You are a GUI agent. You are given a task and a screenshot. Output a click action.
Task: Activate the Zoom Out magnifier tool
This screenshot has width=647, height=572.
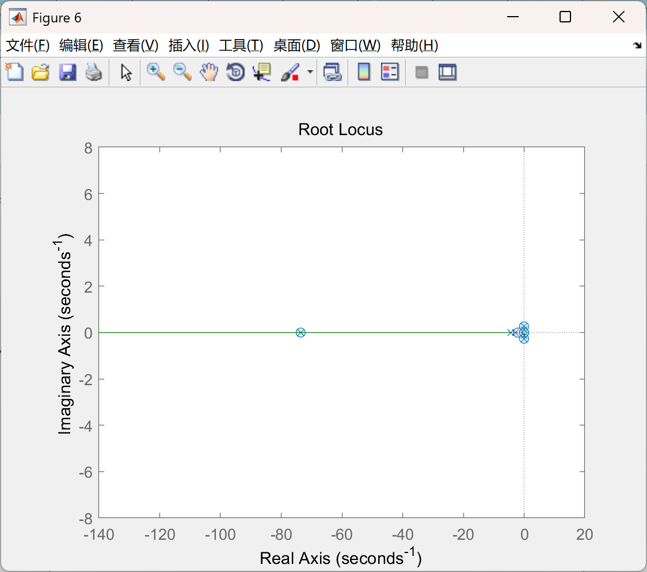[x=182, y=72]
